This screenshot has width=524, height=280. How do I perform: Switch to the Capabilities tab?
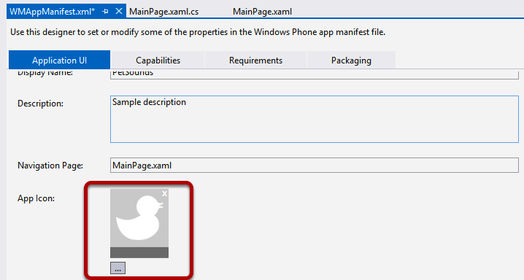click(158, 60)
